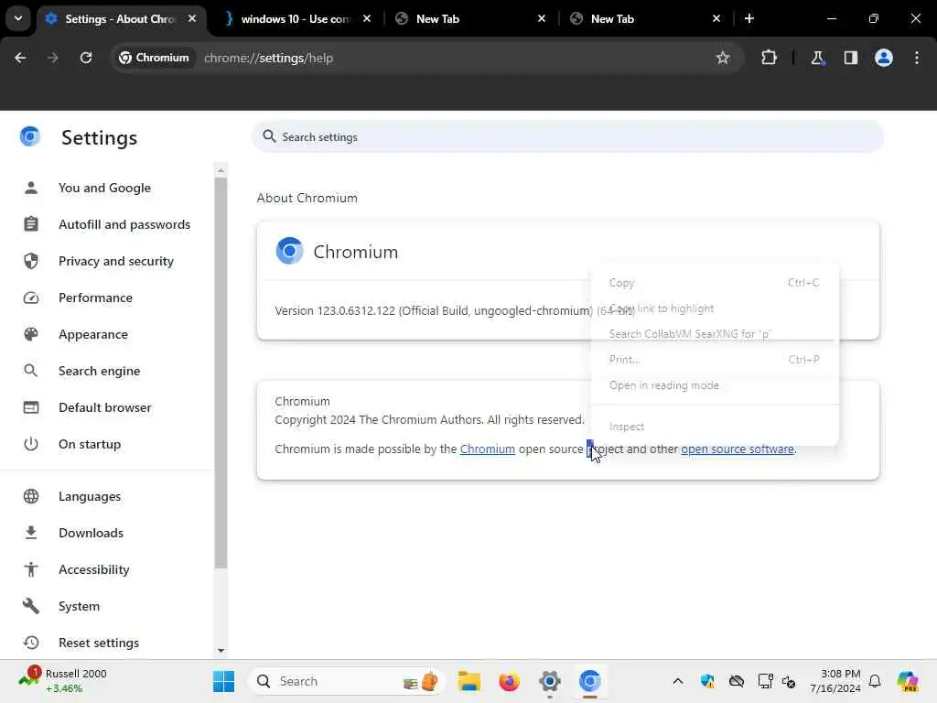
Task: Click the sidebar scroll-down arrow
Action: 221,651
